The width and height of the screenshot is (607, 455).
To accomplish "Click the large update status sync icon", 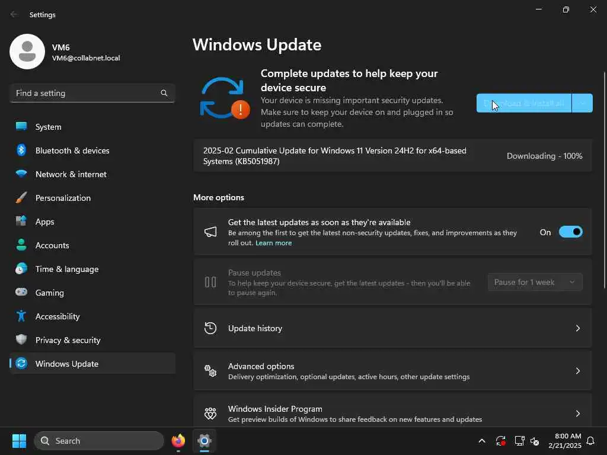I will pos(225,98).
